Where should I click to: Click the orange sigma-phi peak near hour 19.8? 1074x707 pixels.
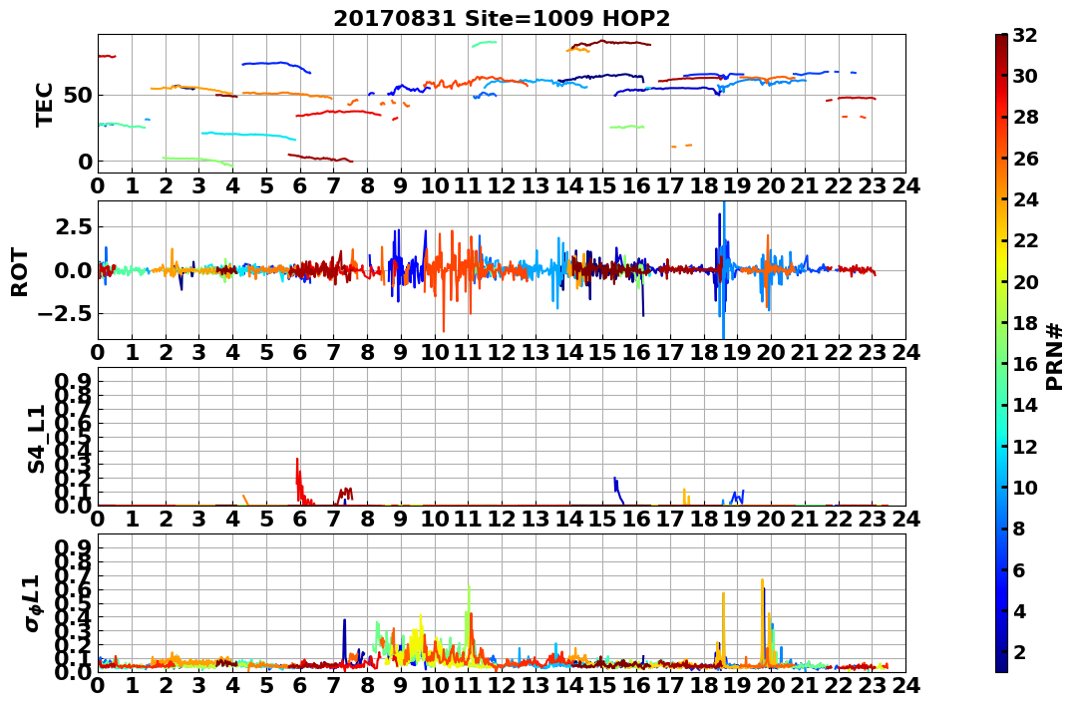pyautogui.click(x=762, y=616)
